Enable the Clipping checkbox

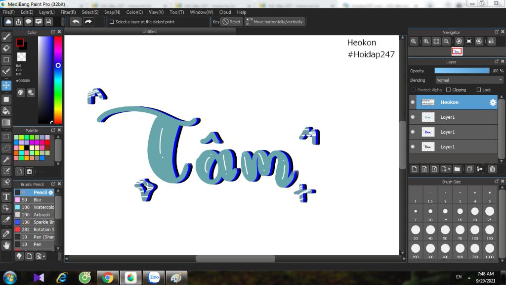pyautogui.click(x=448, y=90)
